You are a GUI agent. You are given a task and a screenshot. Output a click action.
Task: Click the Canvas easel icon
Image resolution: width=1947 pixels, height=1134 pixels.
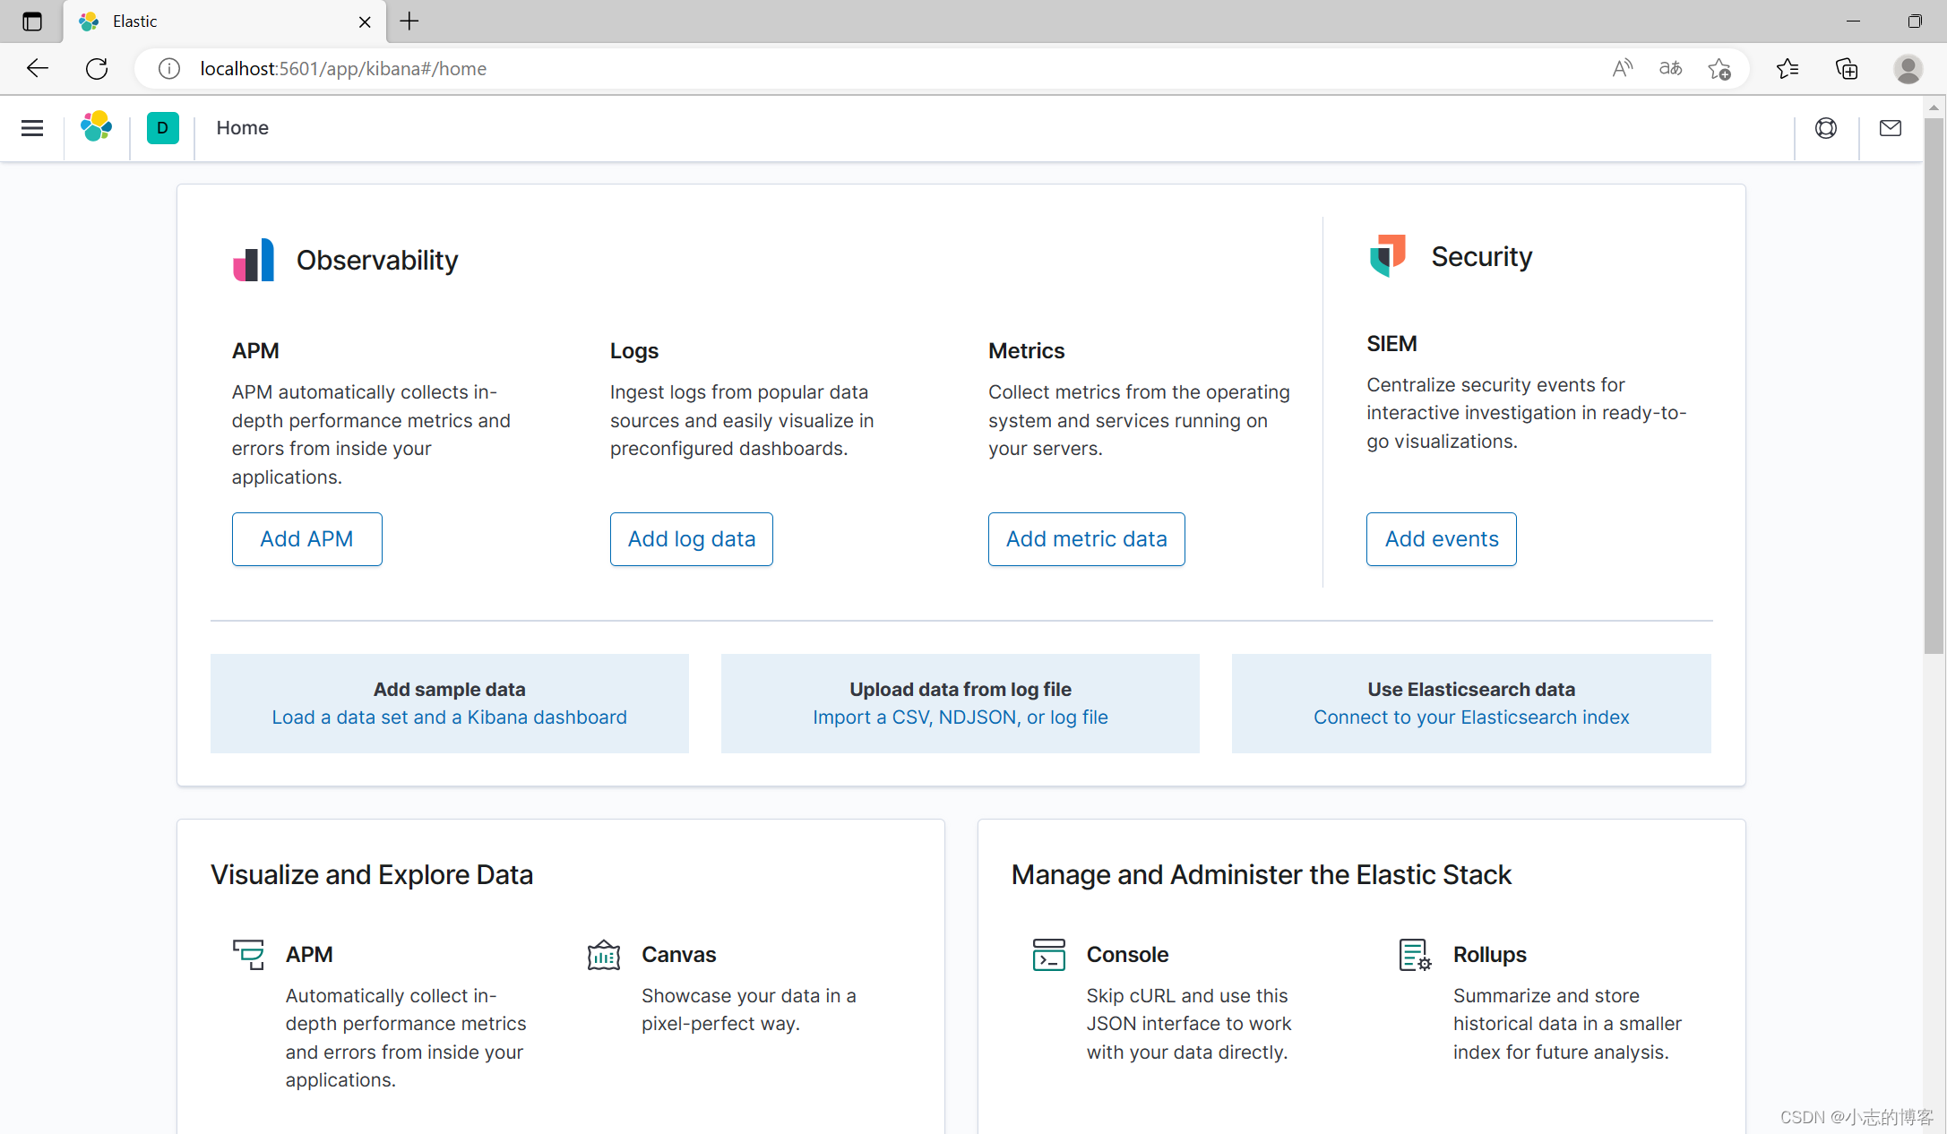pyautogui.click(x=604, y=954)
